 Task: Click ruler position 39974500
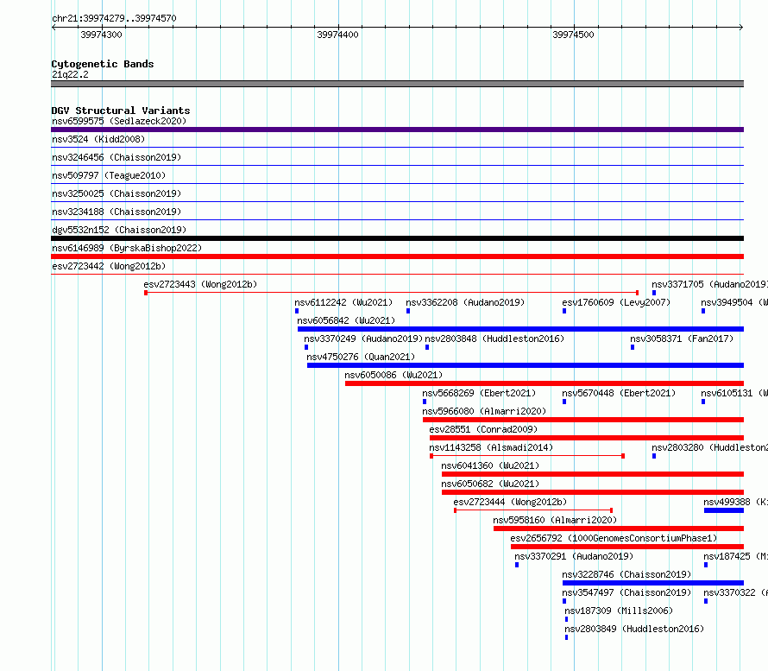tap(573, 35)
